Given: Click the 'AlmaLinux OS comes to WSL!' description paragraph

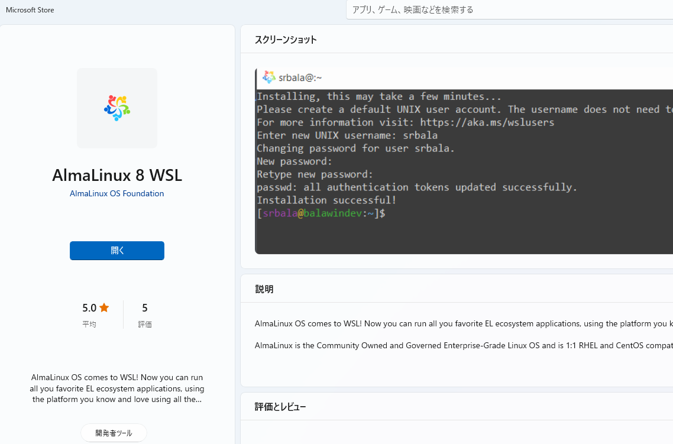Looking at the screenshot, I should coord(464,323).
